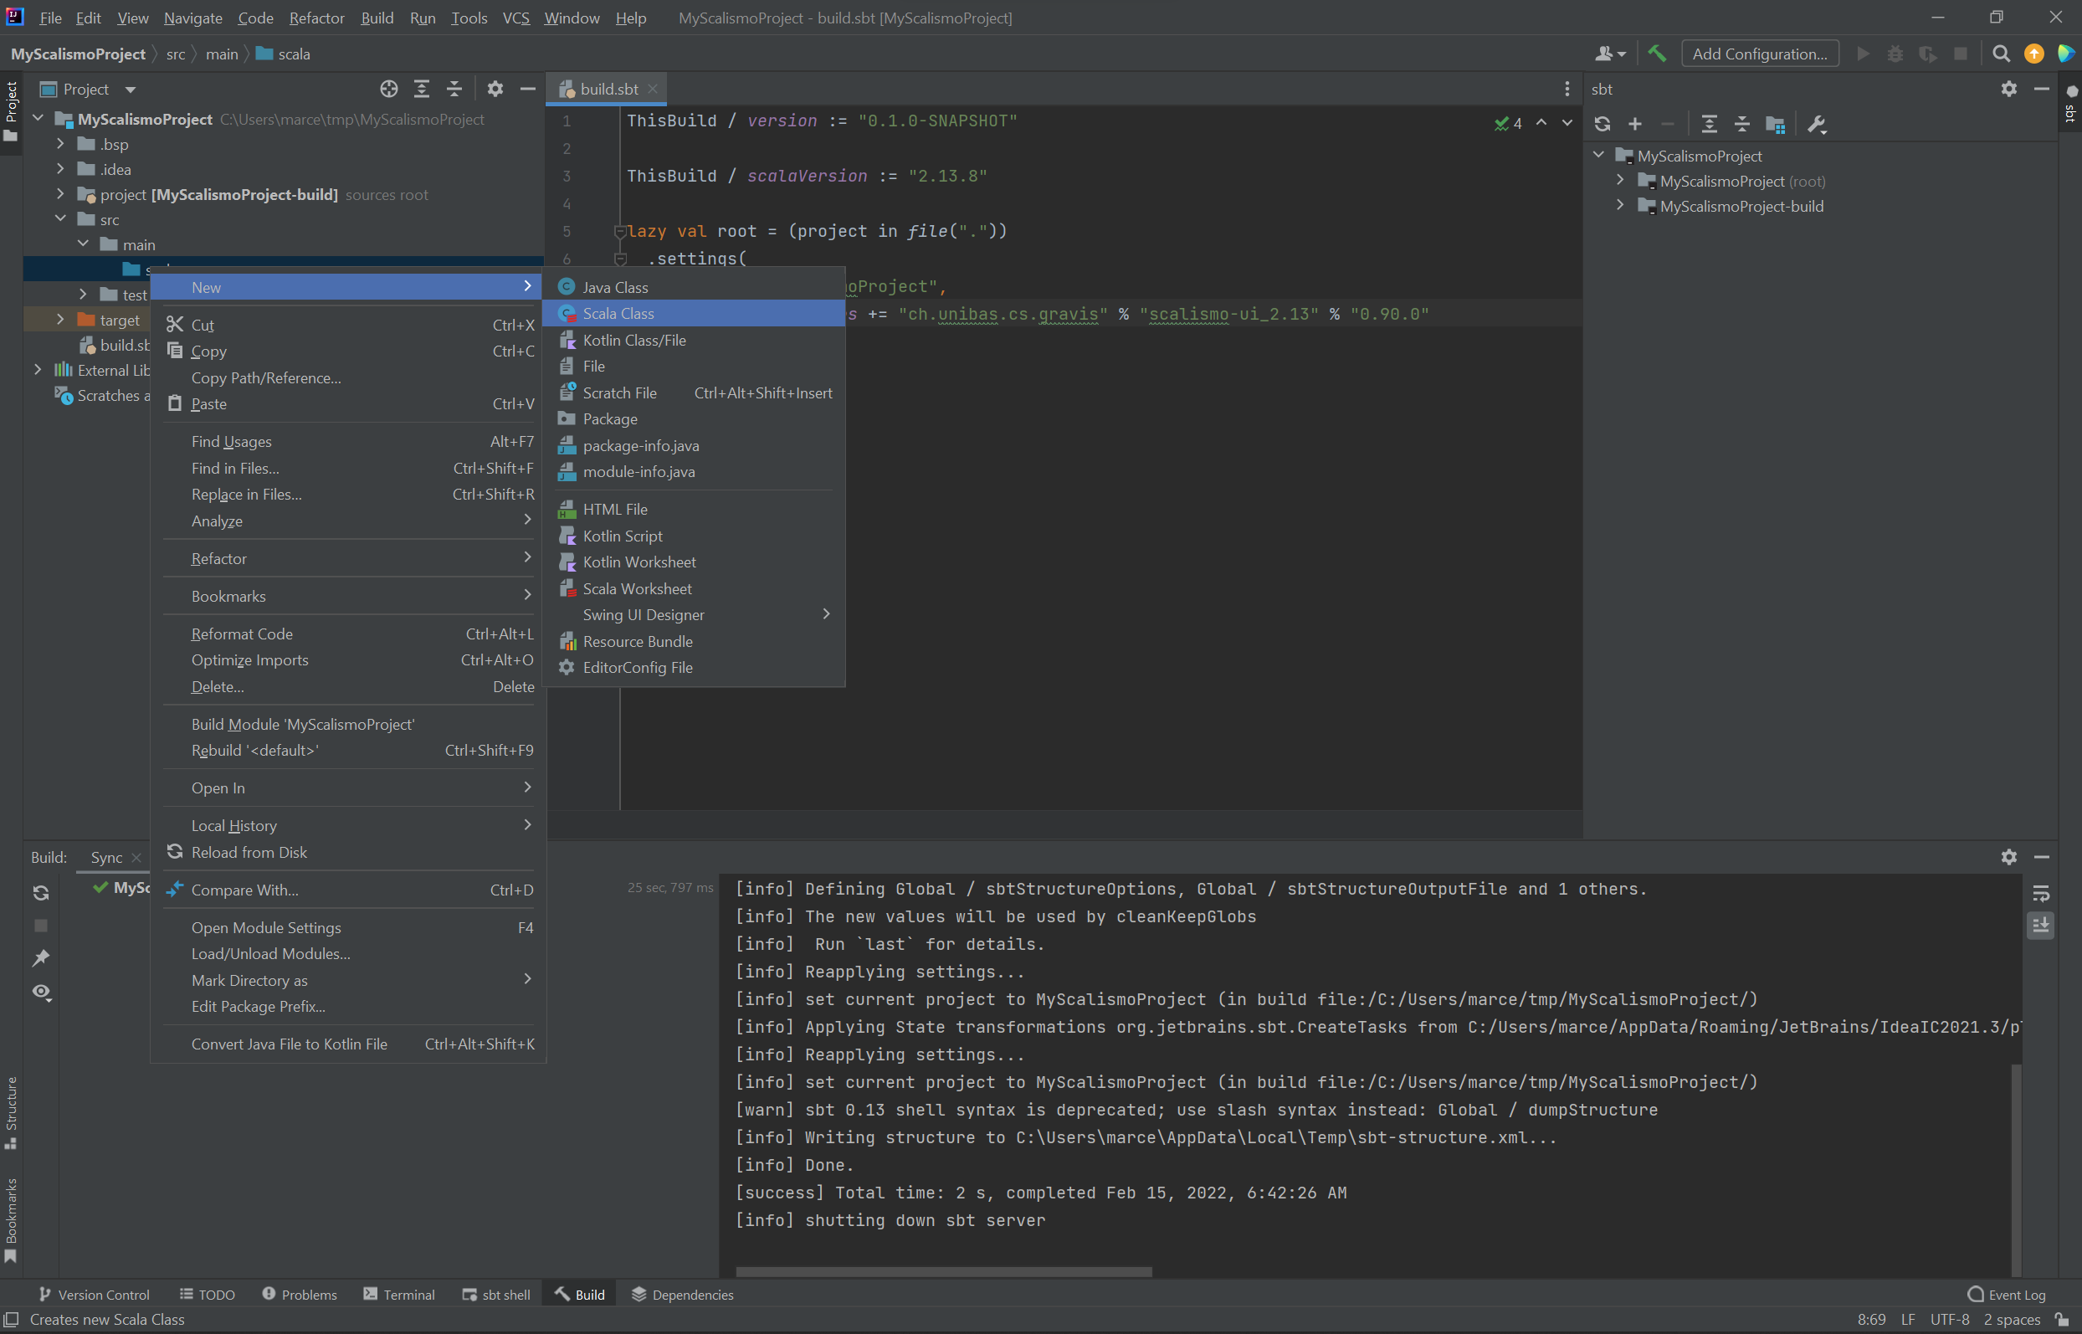Toggle the Structure side tool window

point(11,1112)
